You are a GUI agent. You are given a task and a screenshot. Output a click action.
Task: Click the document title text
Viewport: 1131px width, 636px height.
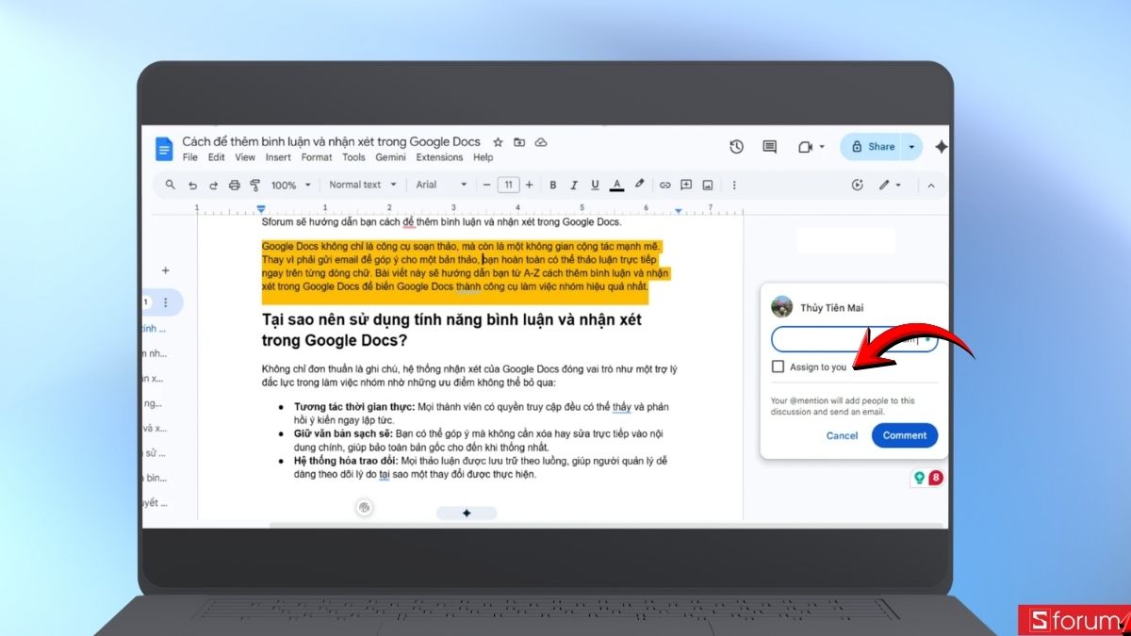pyautogui.click(x=331, y=141)
